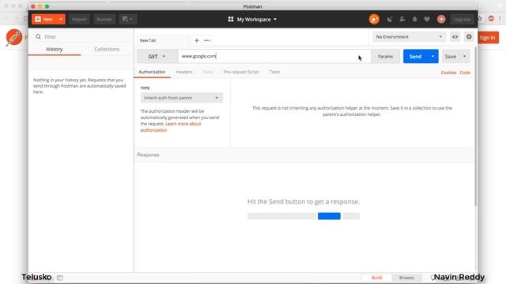Open the new window layout icon
The width and height of the screenshot is (506, 284).
click(128, 19)
